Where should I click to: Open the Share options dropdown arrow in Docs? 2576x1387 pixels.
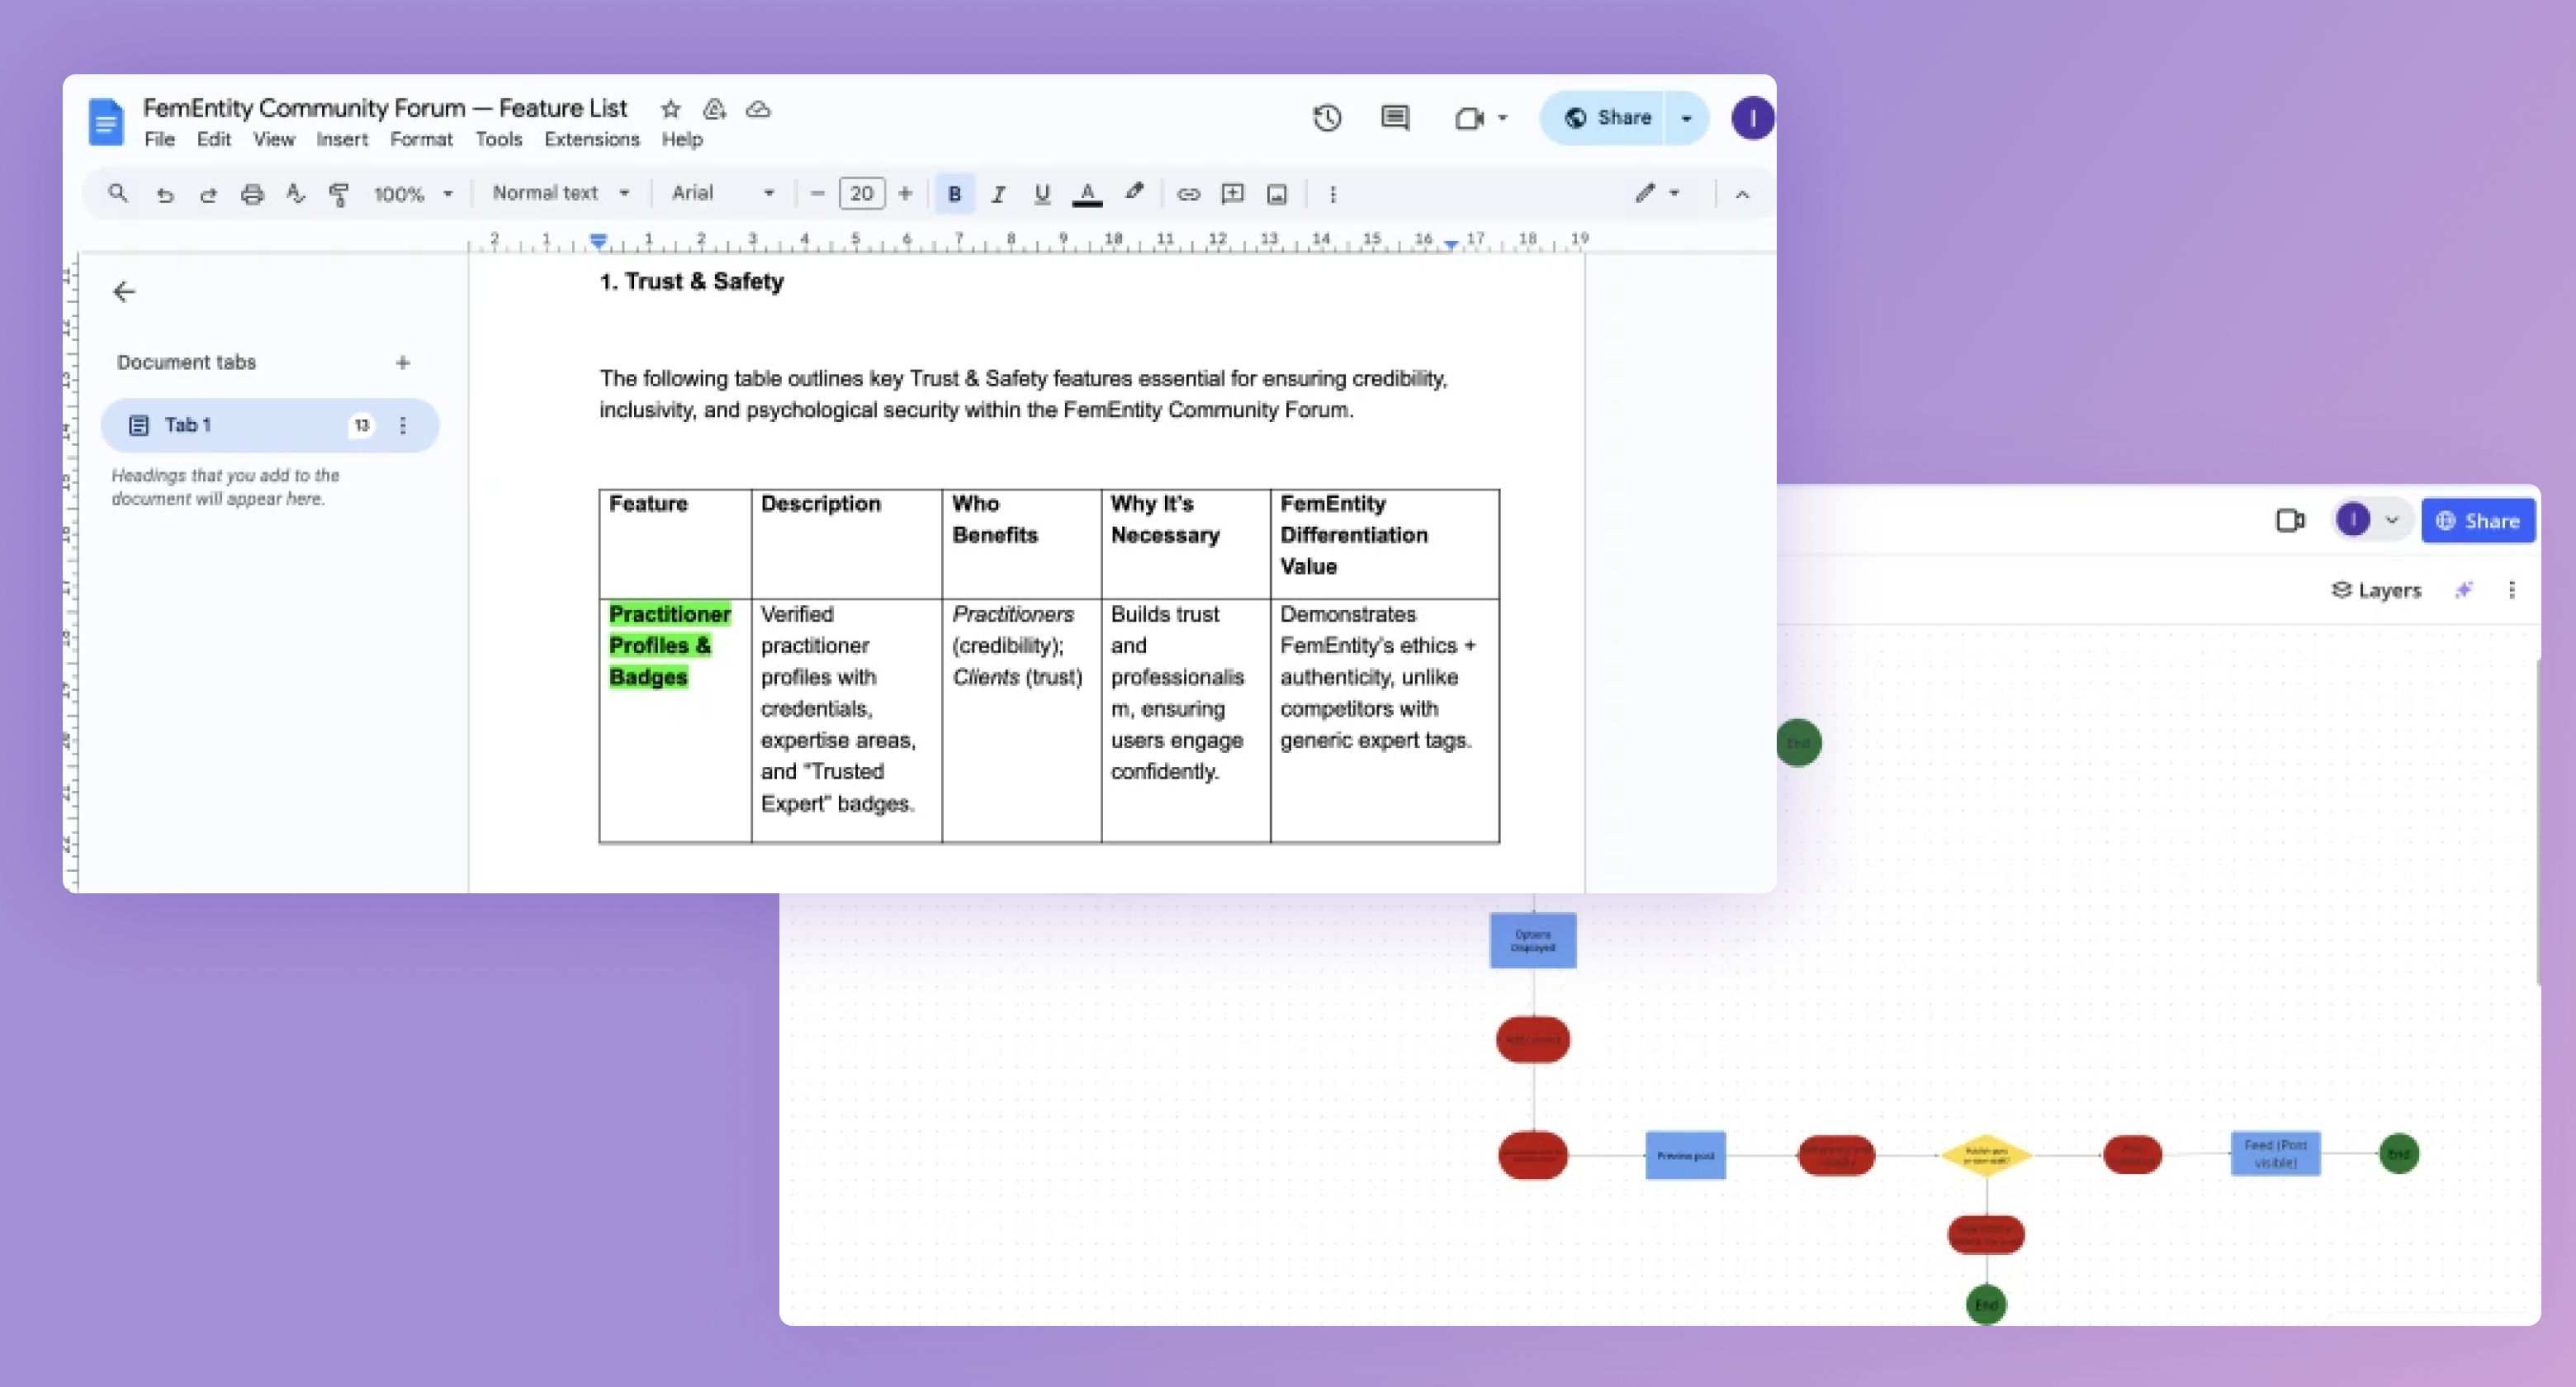pyautogui.click(x=1686, y=118)
